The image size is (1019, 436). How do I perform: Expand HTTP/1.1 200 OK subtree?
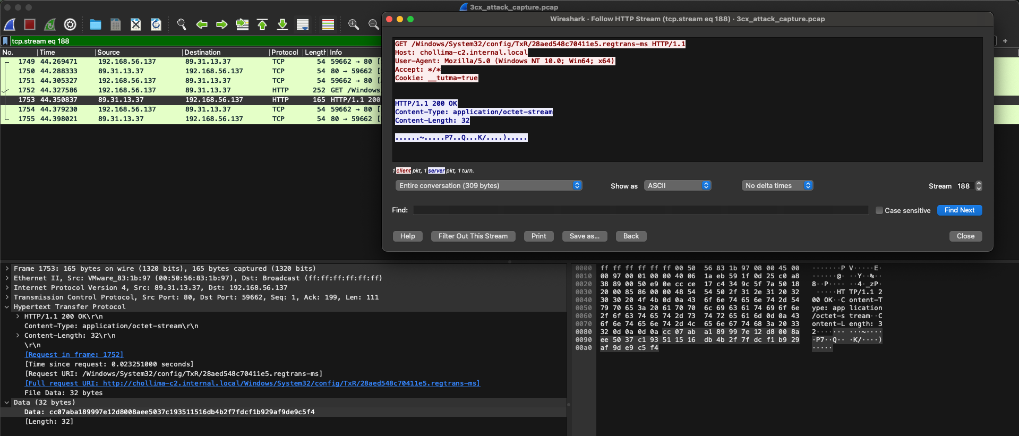click(x=18, y=317)
